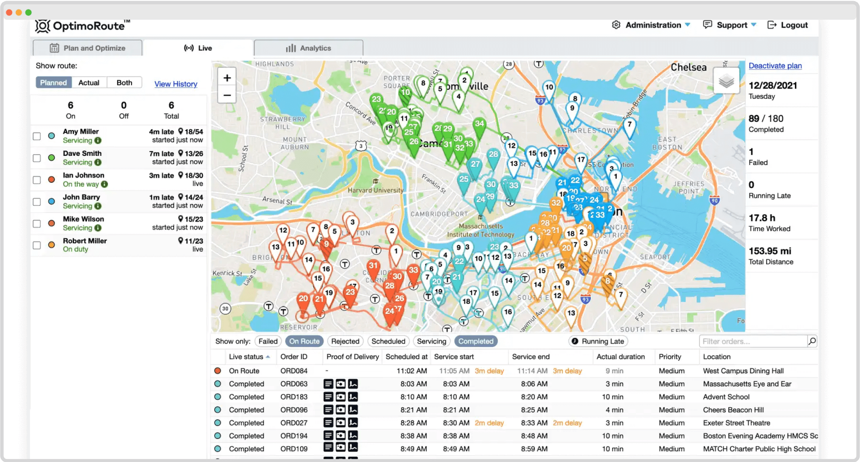
Task: Select Robert Miller's route checkbox
Action: 37,245
